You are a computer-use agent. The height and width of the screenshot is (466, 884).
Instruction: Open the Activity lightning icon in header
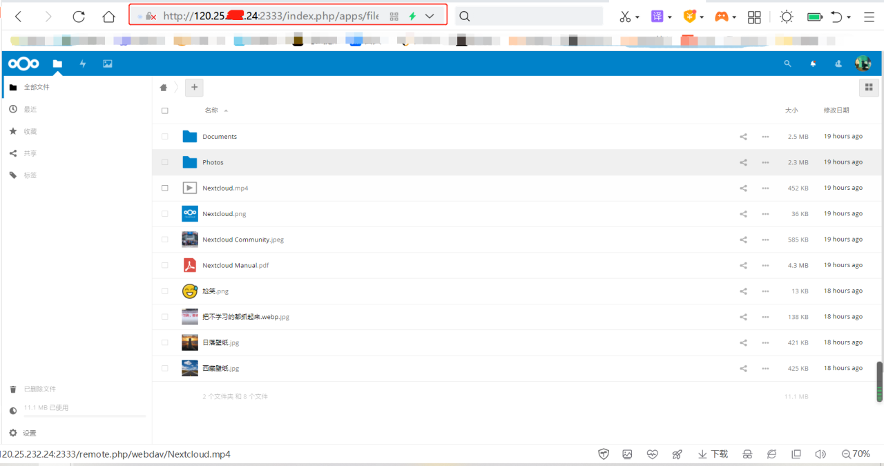83,64
